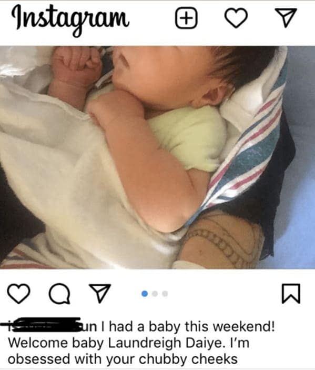Share post using paper plane below photo
Image resolution: width=315 pixels, height=370 pixels.
point(100,293)
